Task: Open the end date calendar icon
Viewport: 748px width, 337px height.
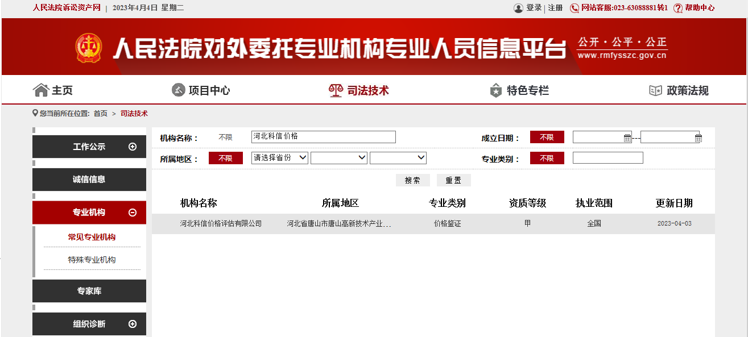Action: (698, 138)
